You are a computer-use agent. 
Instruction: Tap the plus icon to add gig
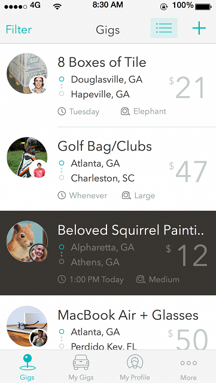(x=199, y=28)
